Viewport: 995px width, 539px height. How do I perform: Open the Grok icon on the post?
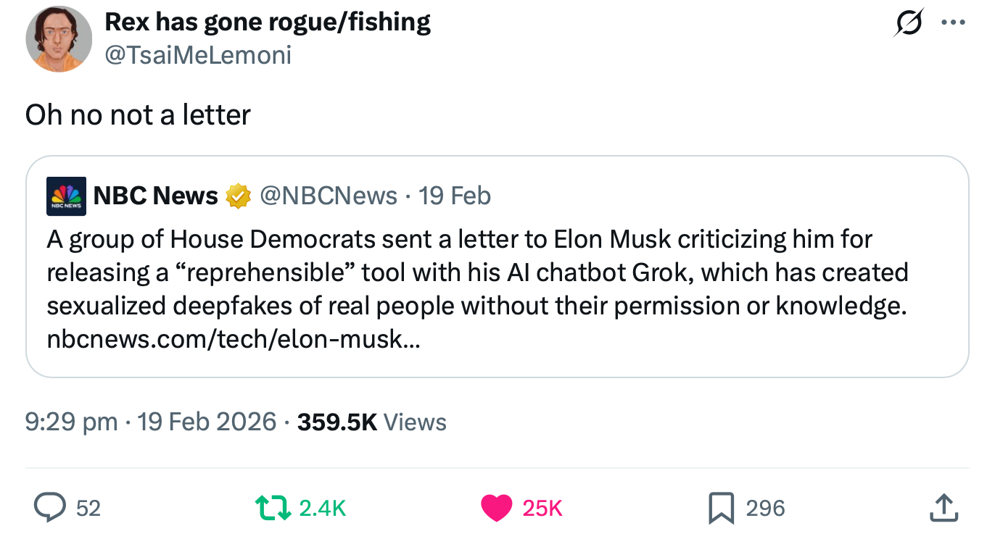pos(909,23)
